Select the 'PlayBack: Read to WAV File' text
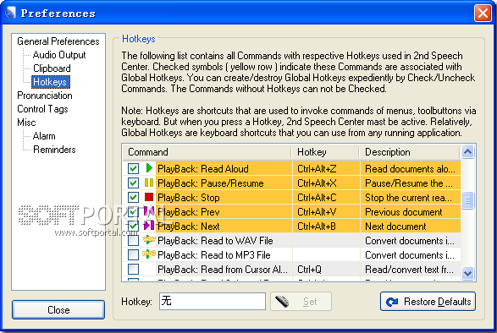497x333 pixels. point(215,241)
